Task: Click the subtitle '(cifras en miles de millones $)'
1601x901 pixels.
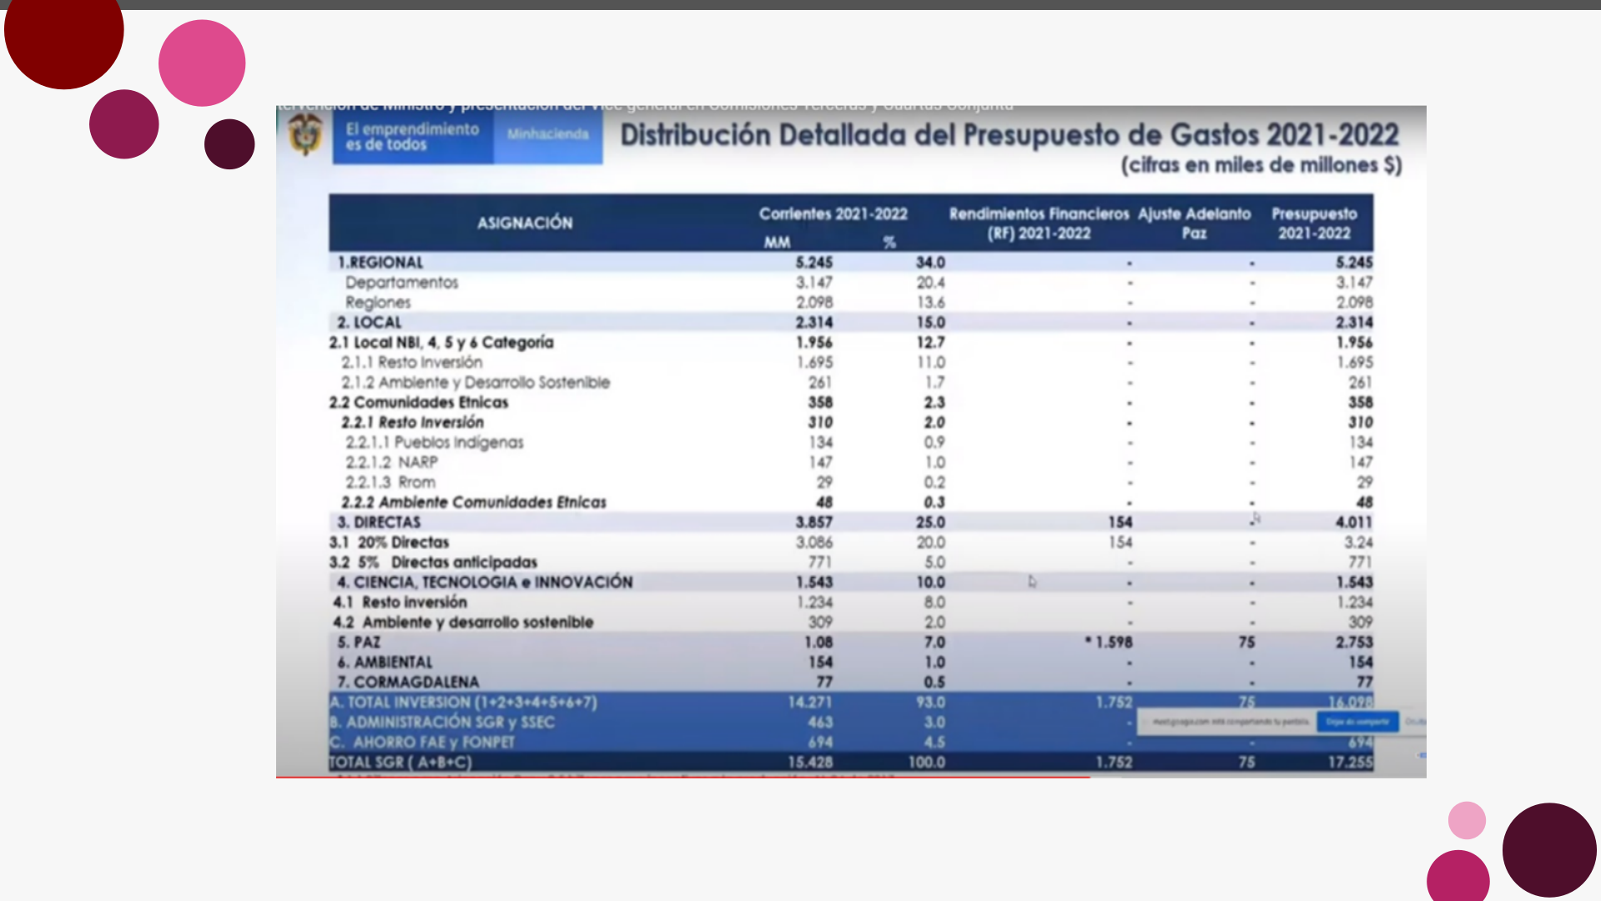Action: click(1261, 165)
